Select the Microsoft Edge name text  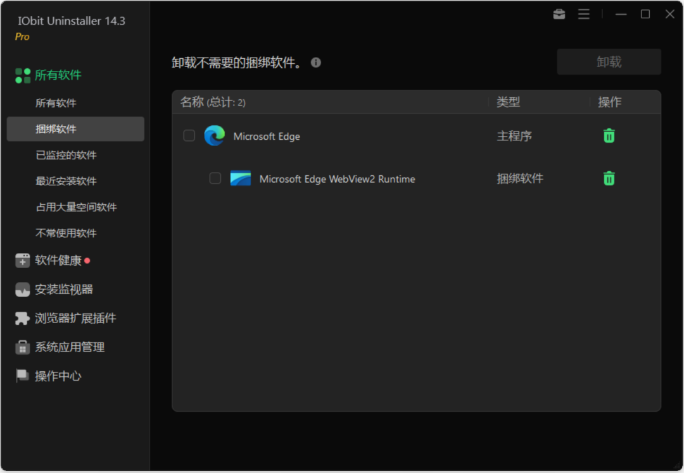click(x=267, y=137)
